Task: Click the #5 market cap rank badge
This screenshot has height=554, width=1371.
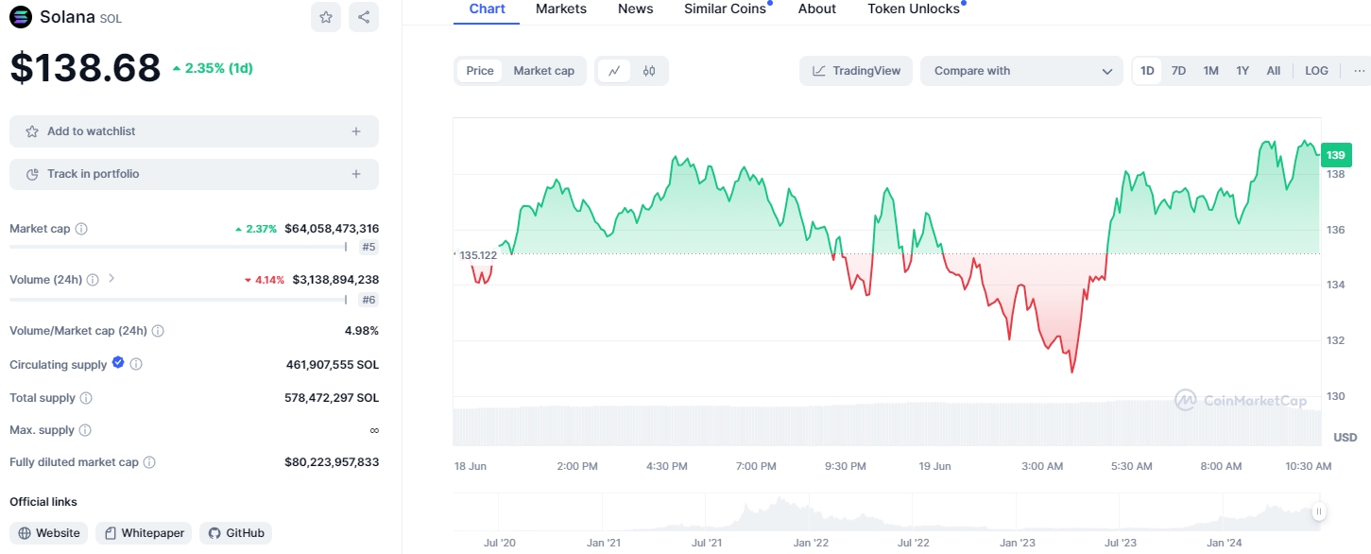Action: point(368,247)
